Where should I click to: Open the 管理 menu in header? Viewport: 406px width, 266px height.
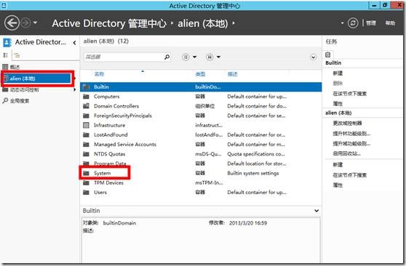click(x=371, y=23)
